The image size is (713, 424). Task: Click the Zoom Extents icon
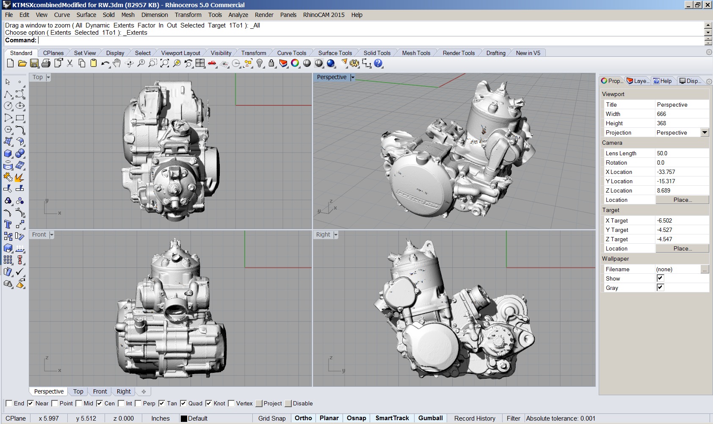coord(165,63)
